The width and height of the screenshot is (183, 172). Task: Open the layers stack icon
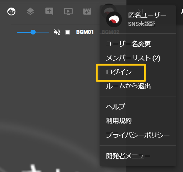coord(30,11)
